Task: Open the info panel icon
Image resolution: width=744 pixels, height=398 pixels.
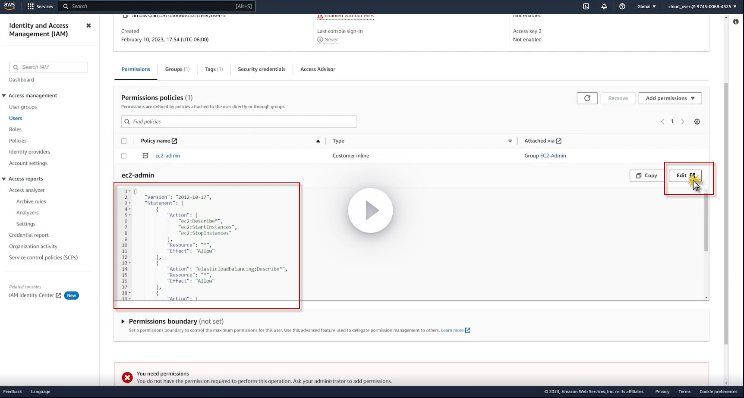Action: tap(736, 22)
